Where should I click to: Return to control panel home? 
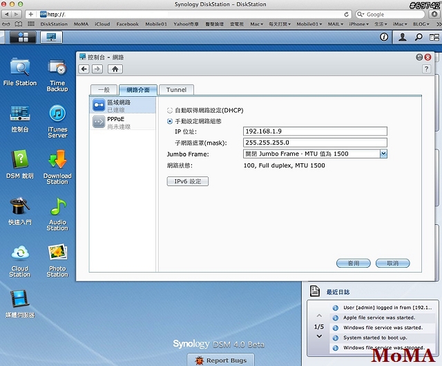(115, 69)
